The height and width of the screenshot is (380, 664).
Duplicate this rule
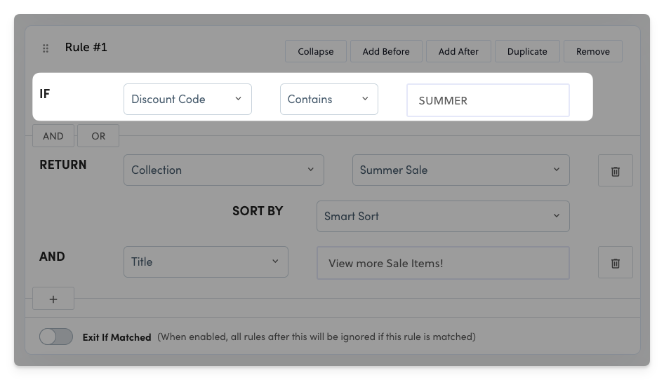coord(527,51)
